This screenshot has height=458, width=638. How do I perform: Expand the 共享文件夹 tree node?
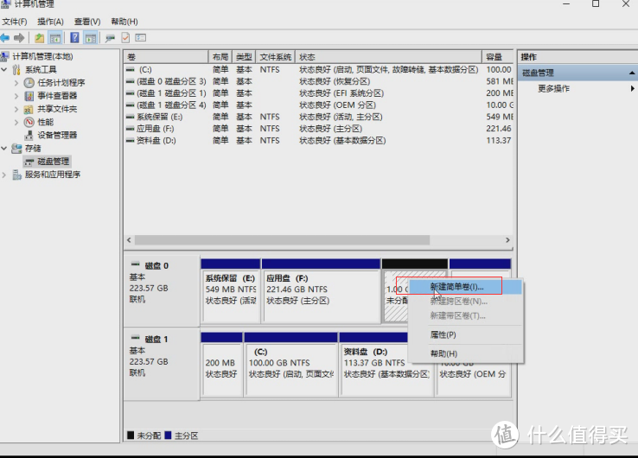(16, 109)
